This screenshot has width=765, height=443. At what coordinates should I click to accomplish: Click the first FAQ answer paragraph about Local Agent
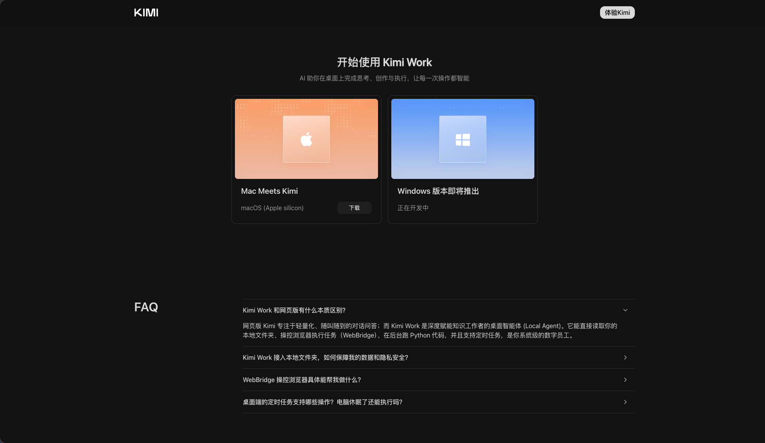(x=430, y=330)
